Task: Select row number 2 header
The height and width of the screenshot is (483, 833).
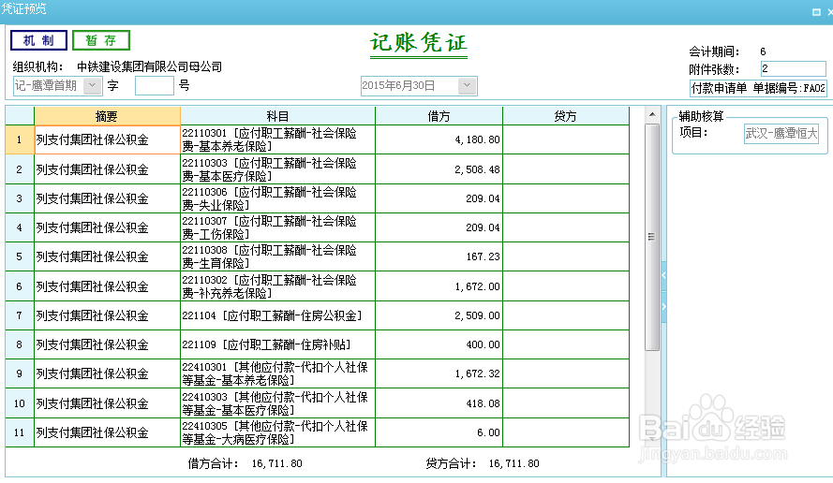Action: [20, 169]
